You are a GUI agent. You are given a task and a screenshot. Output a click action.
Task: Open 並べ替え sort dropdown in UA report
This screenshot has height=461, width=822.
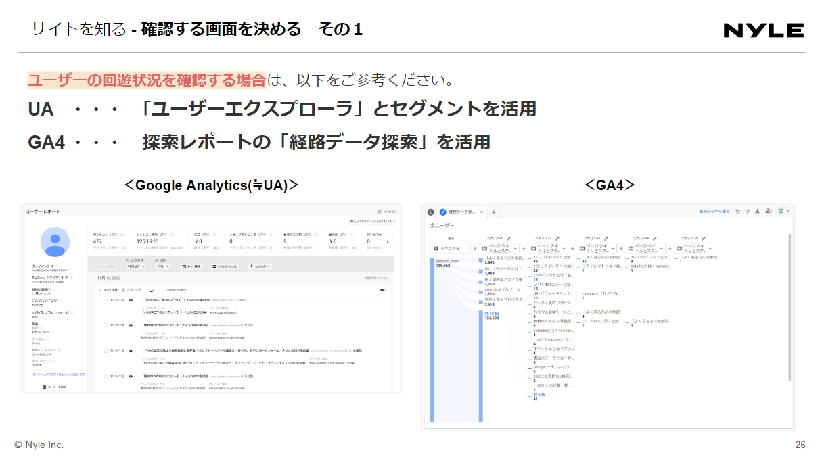click(163, 266)
